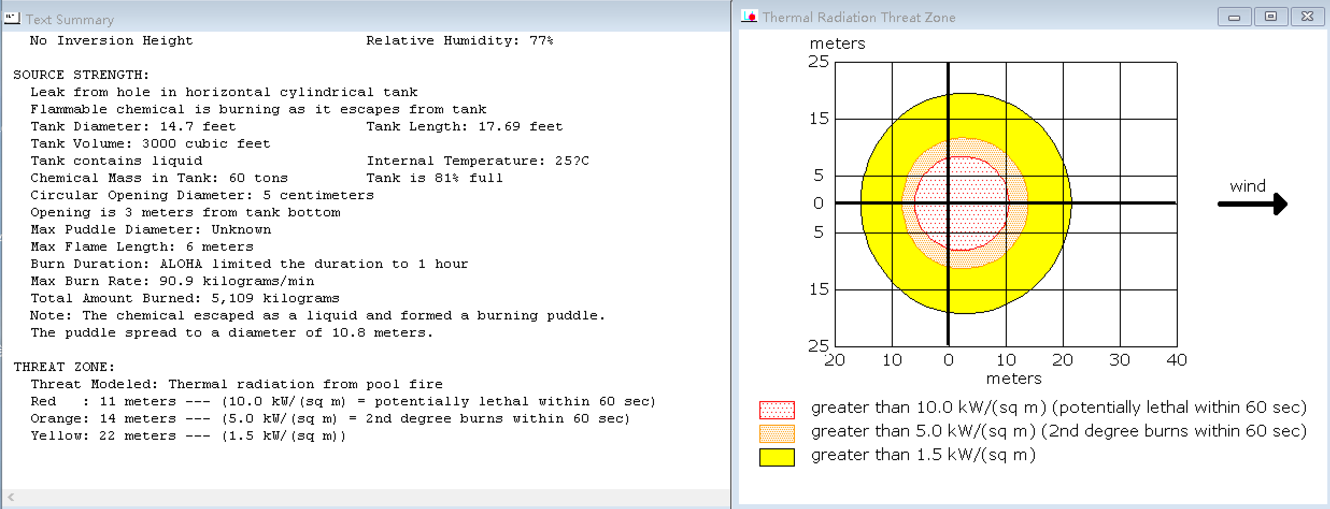Screen dimensions: 1330x509
Task: Click the 'puddle spread to a diameter' line
Action: pyautogui.click(x=232, y=332)
